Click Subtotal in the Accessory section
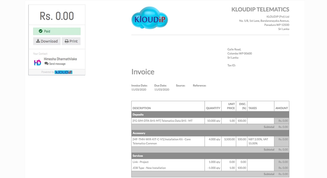327x178 pixels. pos(269,150)
